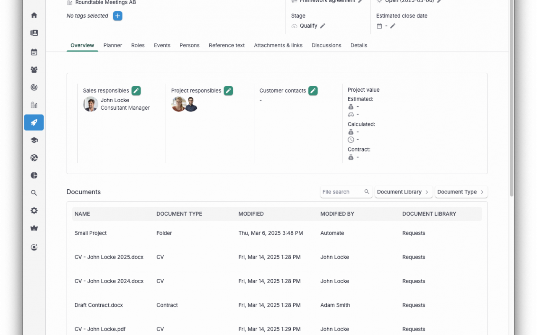The height and width of the screenshot is (335, 537).
Task: Click in the File search field
Action: click(341, 192)
